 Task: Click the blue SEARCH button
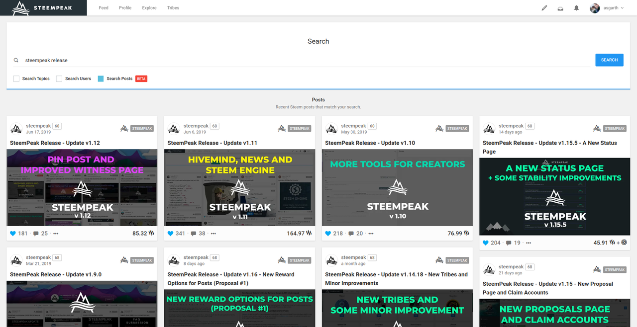(x=609, y=60)
